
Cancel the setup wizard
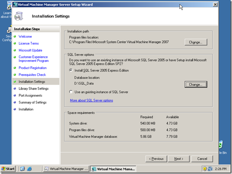pyautogui.click(x=202, y=159)
